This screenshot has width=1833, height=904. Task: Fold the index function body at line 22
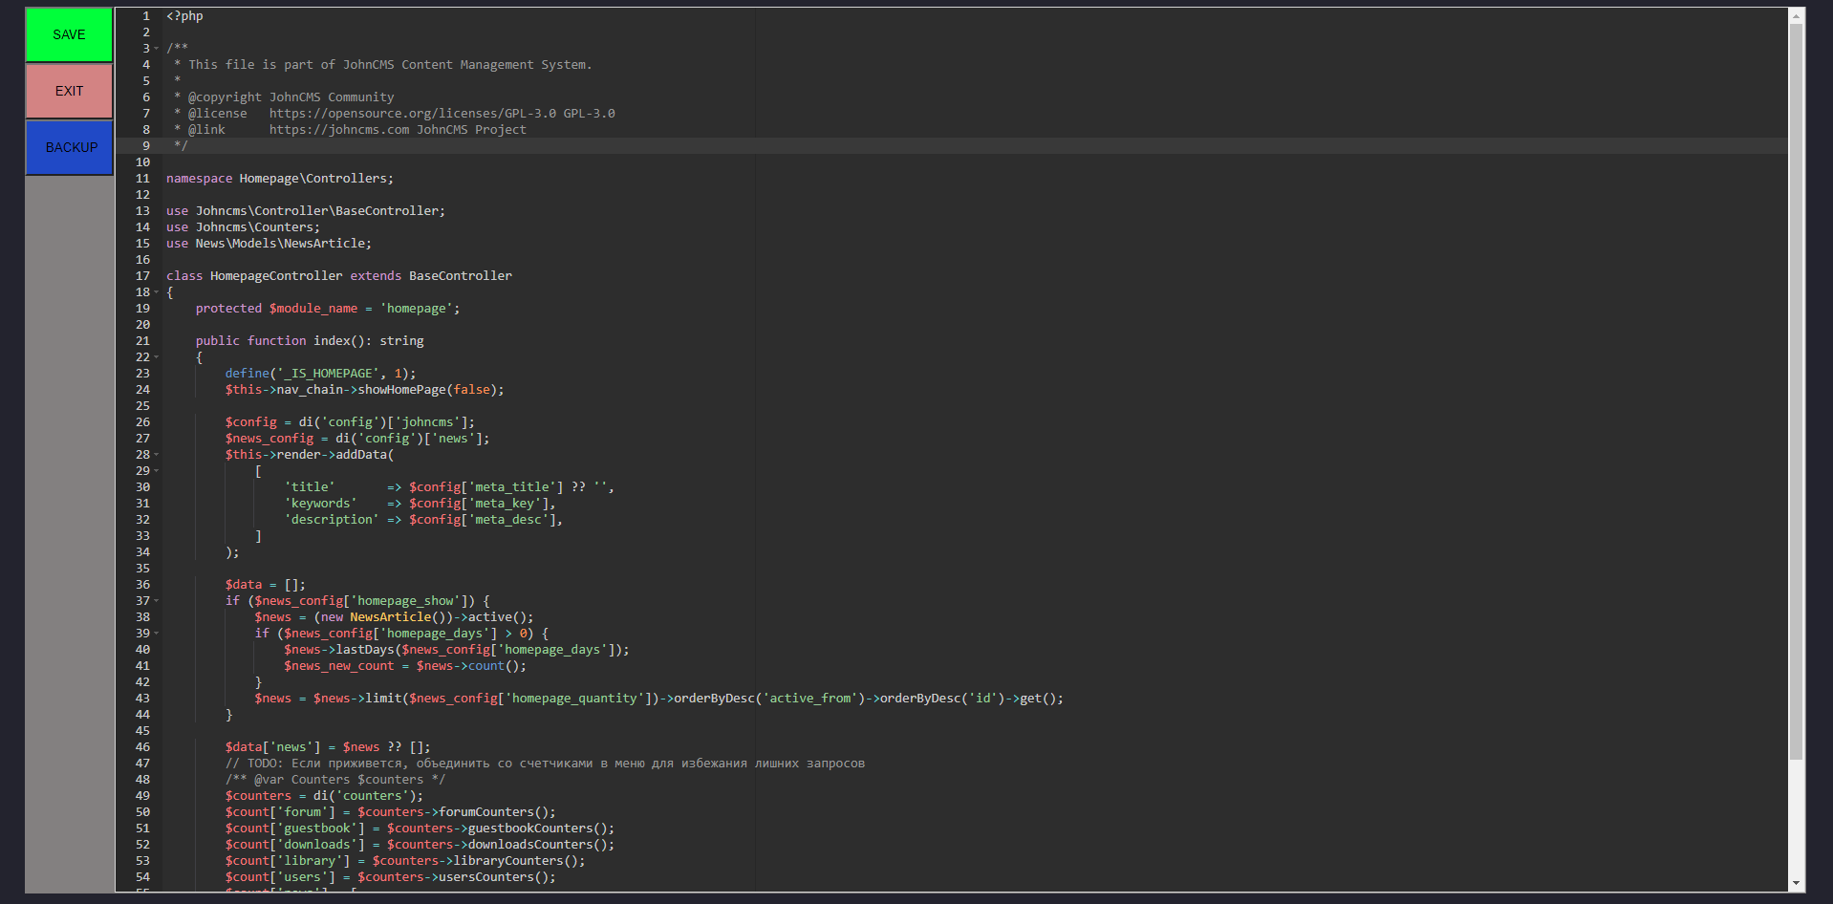coord(157,357)
